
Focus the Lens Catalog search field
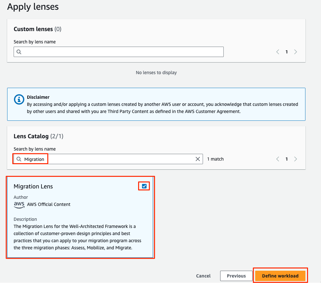pyautogui.click(x=108, y=159)
